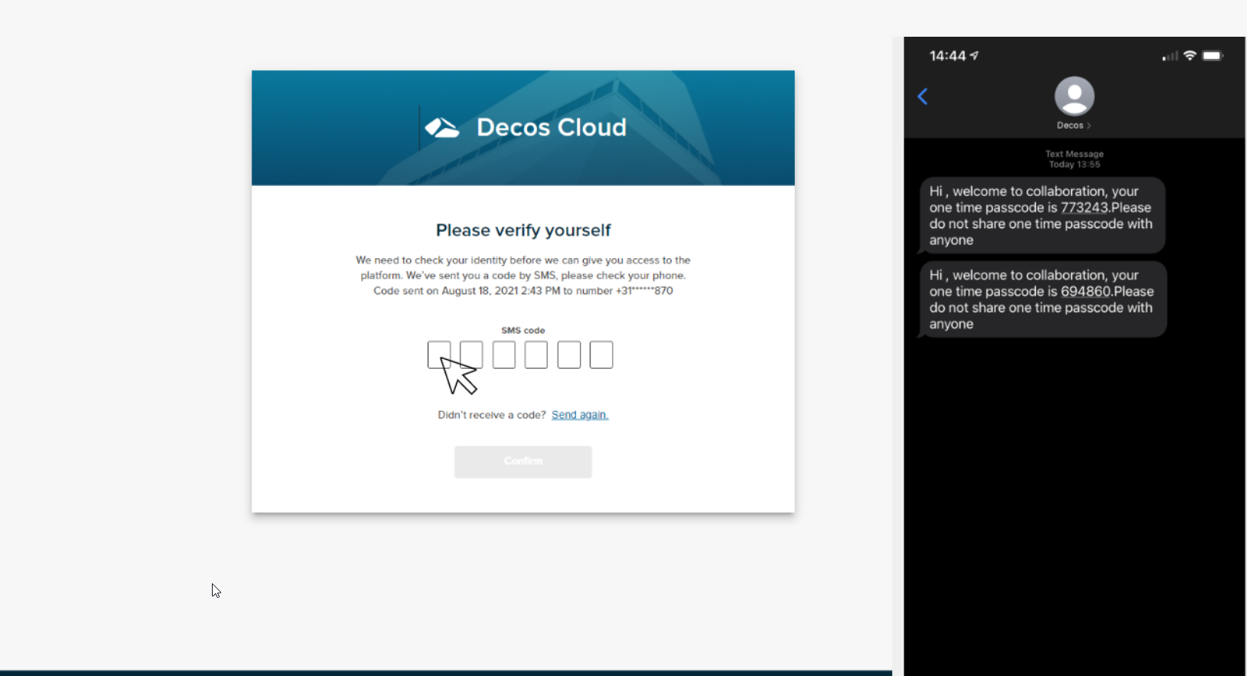Click the Decos Cloud logo icon
The width and height of the screenshot is (1247, 676).
(x=442, y=127)
